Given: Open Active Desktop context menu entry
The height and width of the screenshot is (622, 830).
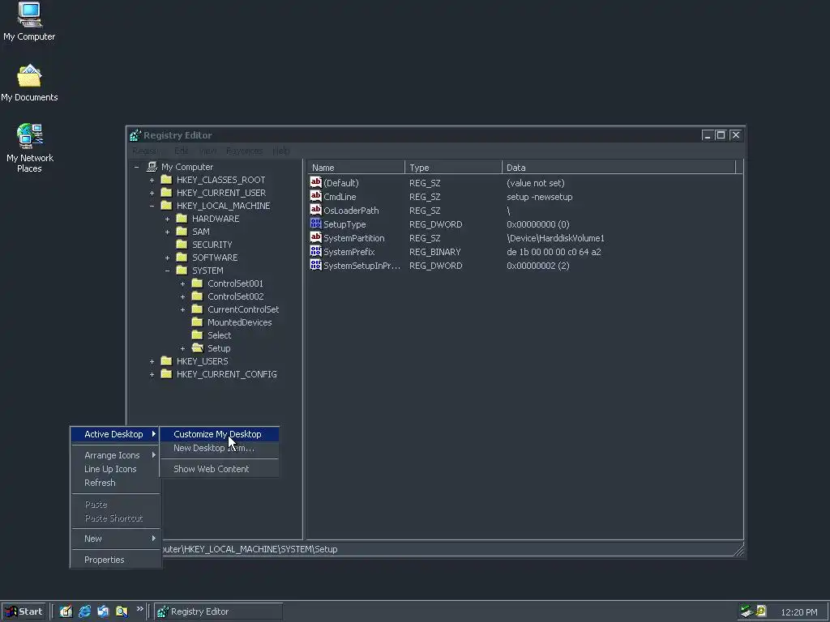Looking at the screenshot, I should (x=115, y=434).
